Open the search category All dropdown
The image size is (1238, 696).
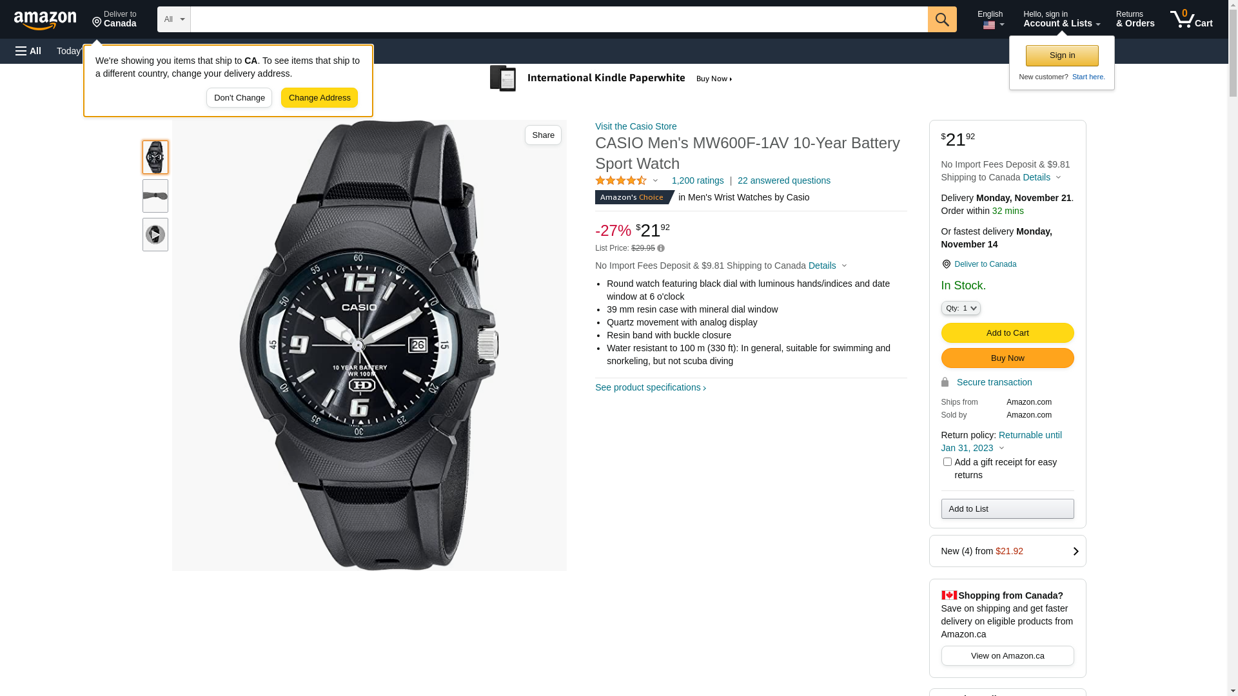173,19
